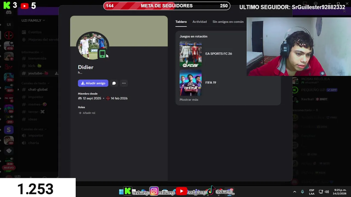Click the Discord logo icon beside 12 sept 2025
The height and width of the screenshot is (197, 351).
tap(80, 98)
